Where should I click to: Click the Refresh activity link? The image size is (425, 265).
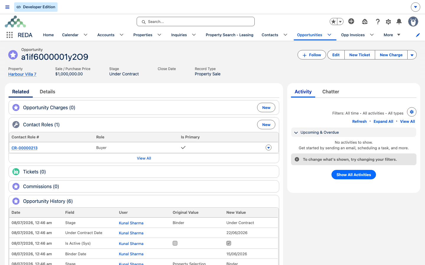[x=359, y=121]
